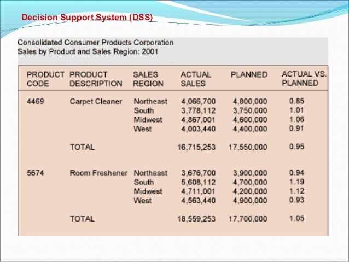Select the PRODUCT DESCRIPTION column header
349x262 pixels.
pyautogui.click(x=96, y=79)
